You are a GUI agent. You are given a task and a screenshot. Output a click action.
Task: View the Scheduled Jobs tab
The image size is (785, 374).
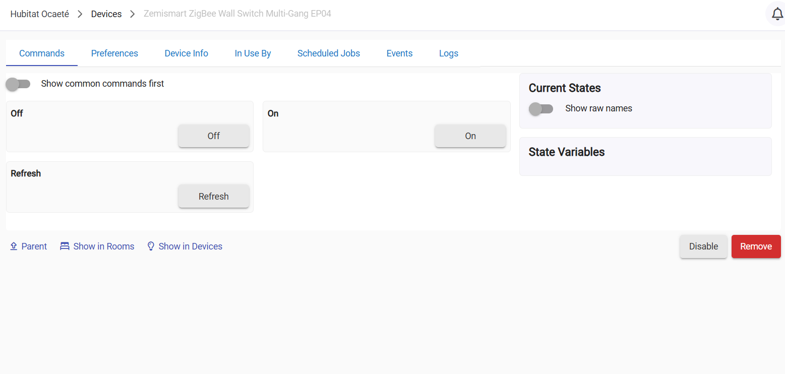(328, 53)
